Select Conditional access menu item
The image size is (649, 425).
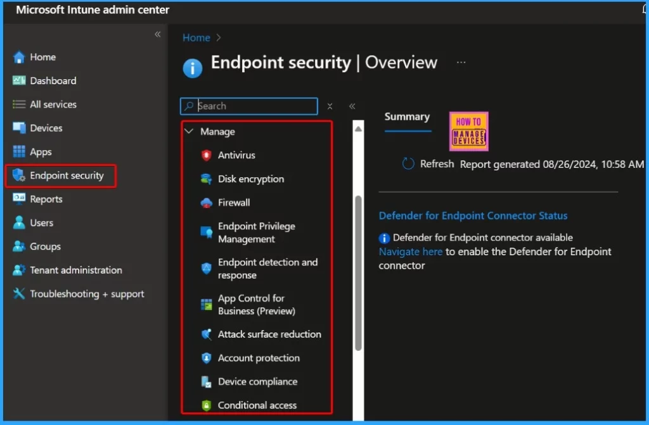point(257,405)
